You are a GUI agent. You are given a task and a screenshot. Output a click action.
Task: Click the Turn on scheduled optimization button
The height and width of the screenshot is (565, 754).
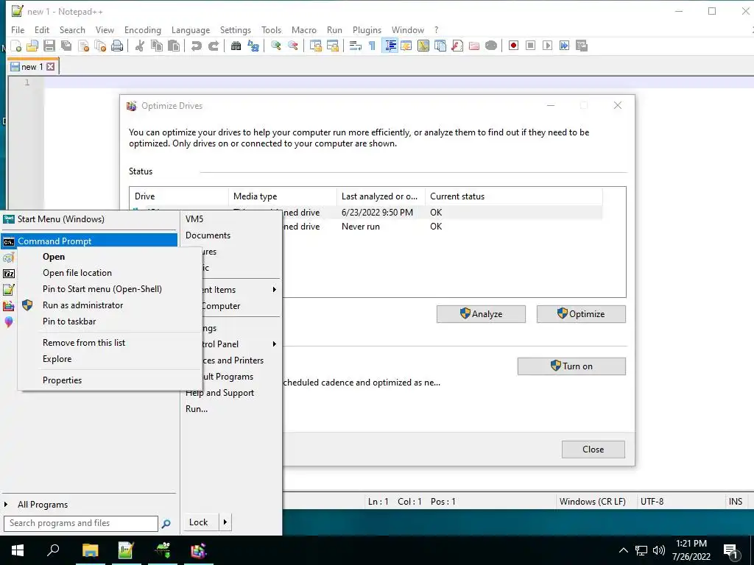coord(571,366)
